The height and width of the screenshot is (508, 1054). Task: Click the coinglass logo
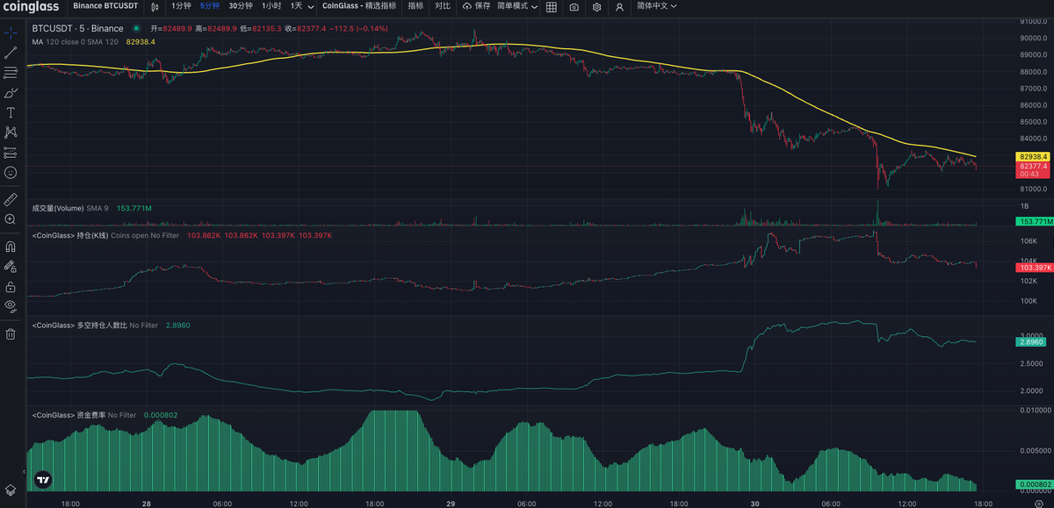30,6
